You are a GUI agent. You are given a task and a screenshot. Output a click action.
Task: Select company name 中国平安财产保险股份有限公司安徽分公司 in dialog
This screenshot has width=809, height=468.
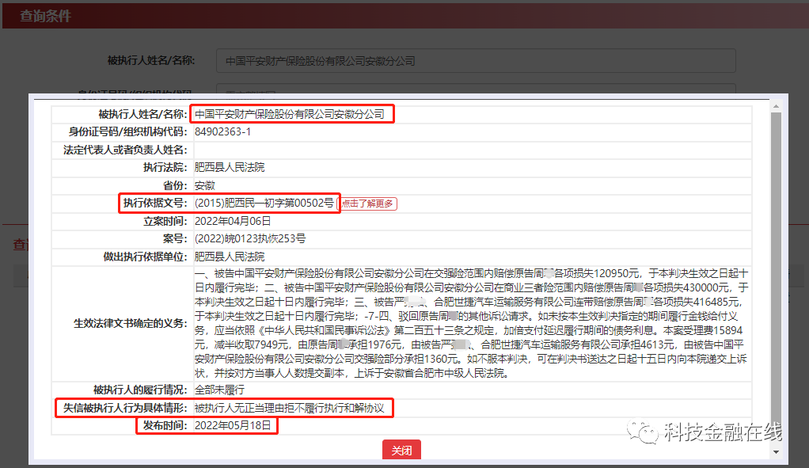tap(290, 114)
